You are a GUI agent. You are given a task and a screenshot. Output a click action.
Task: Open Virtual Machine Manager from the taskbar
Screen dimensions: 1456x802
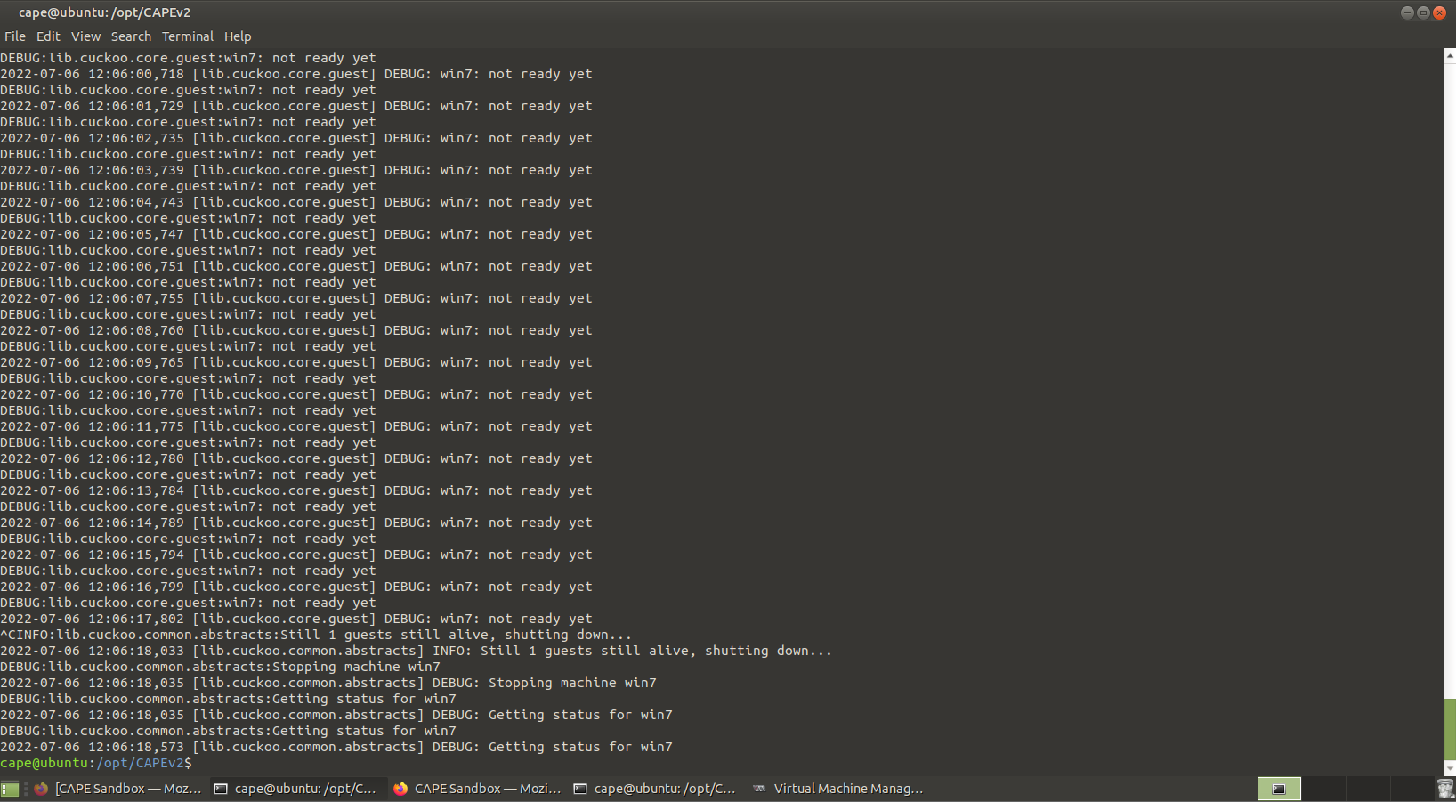pyautogui.click(x=837, y=789)
